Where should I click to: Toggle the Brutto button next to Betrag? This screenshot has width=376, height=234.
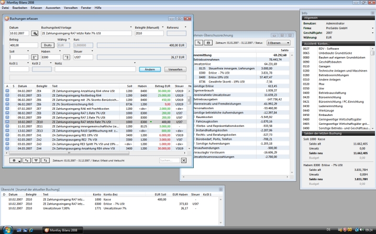pyautogui.click(x=48, y=45)
